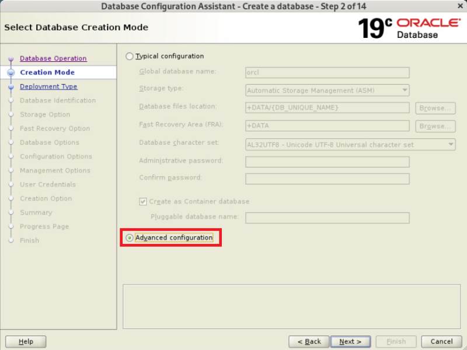Close the Database Configuration Assistant window
The width and height of the screenshot is (467, 350).
pos(460,6)
